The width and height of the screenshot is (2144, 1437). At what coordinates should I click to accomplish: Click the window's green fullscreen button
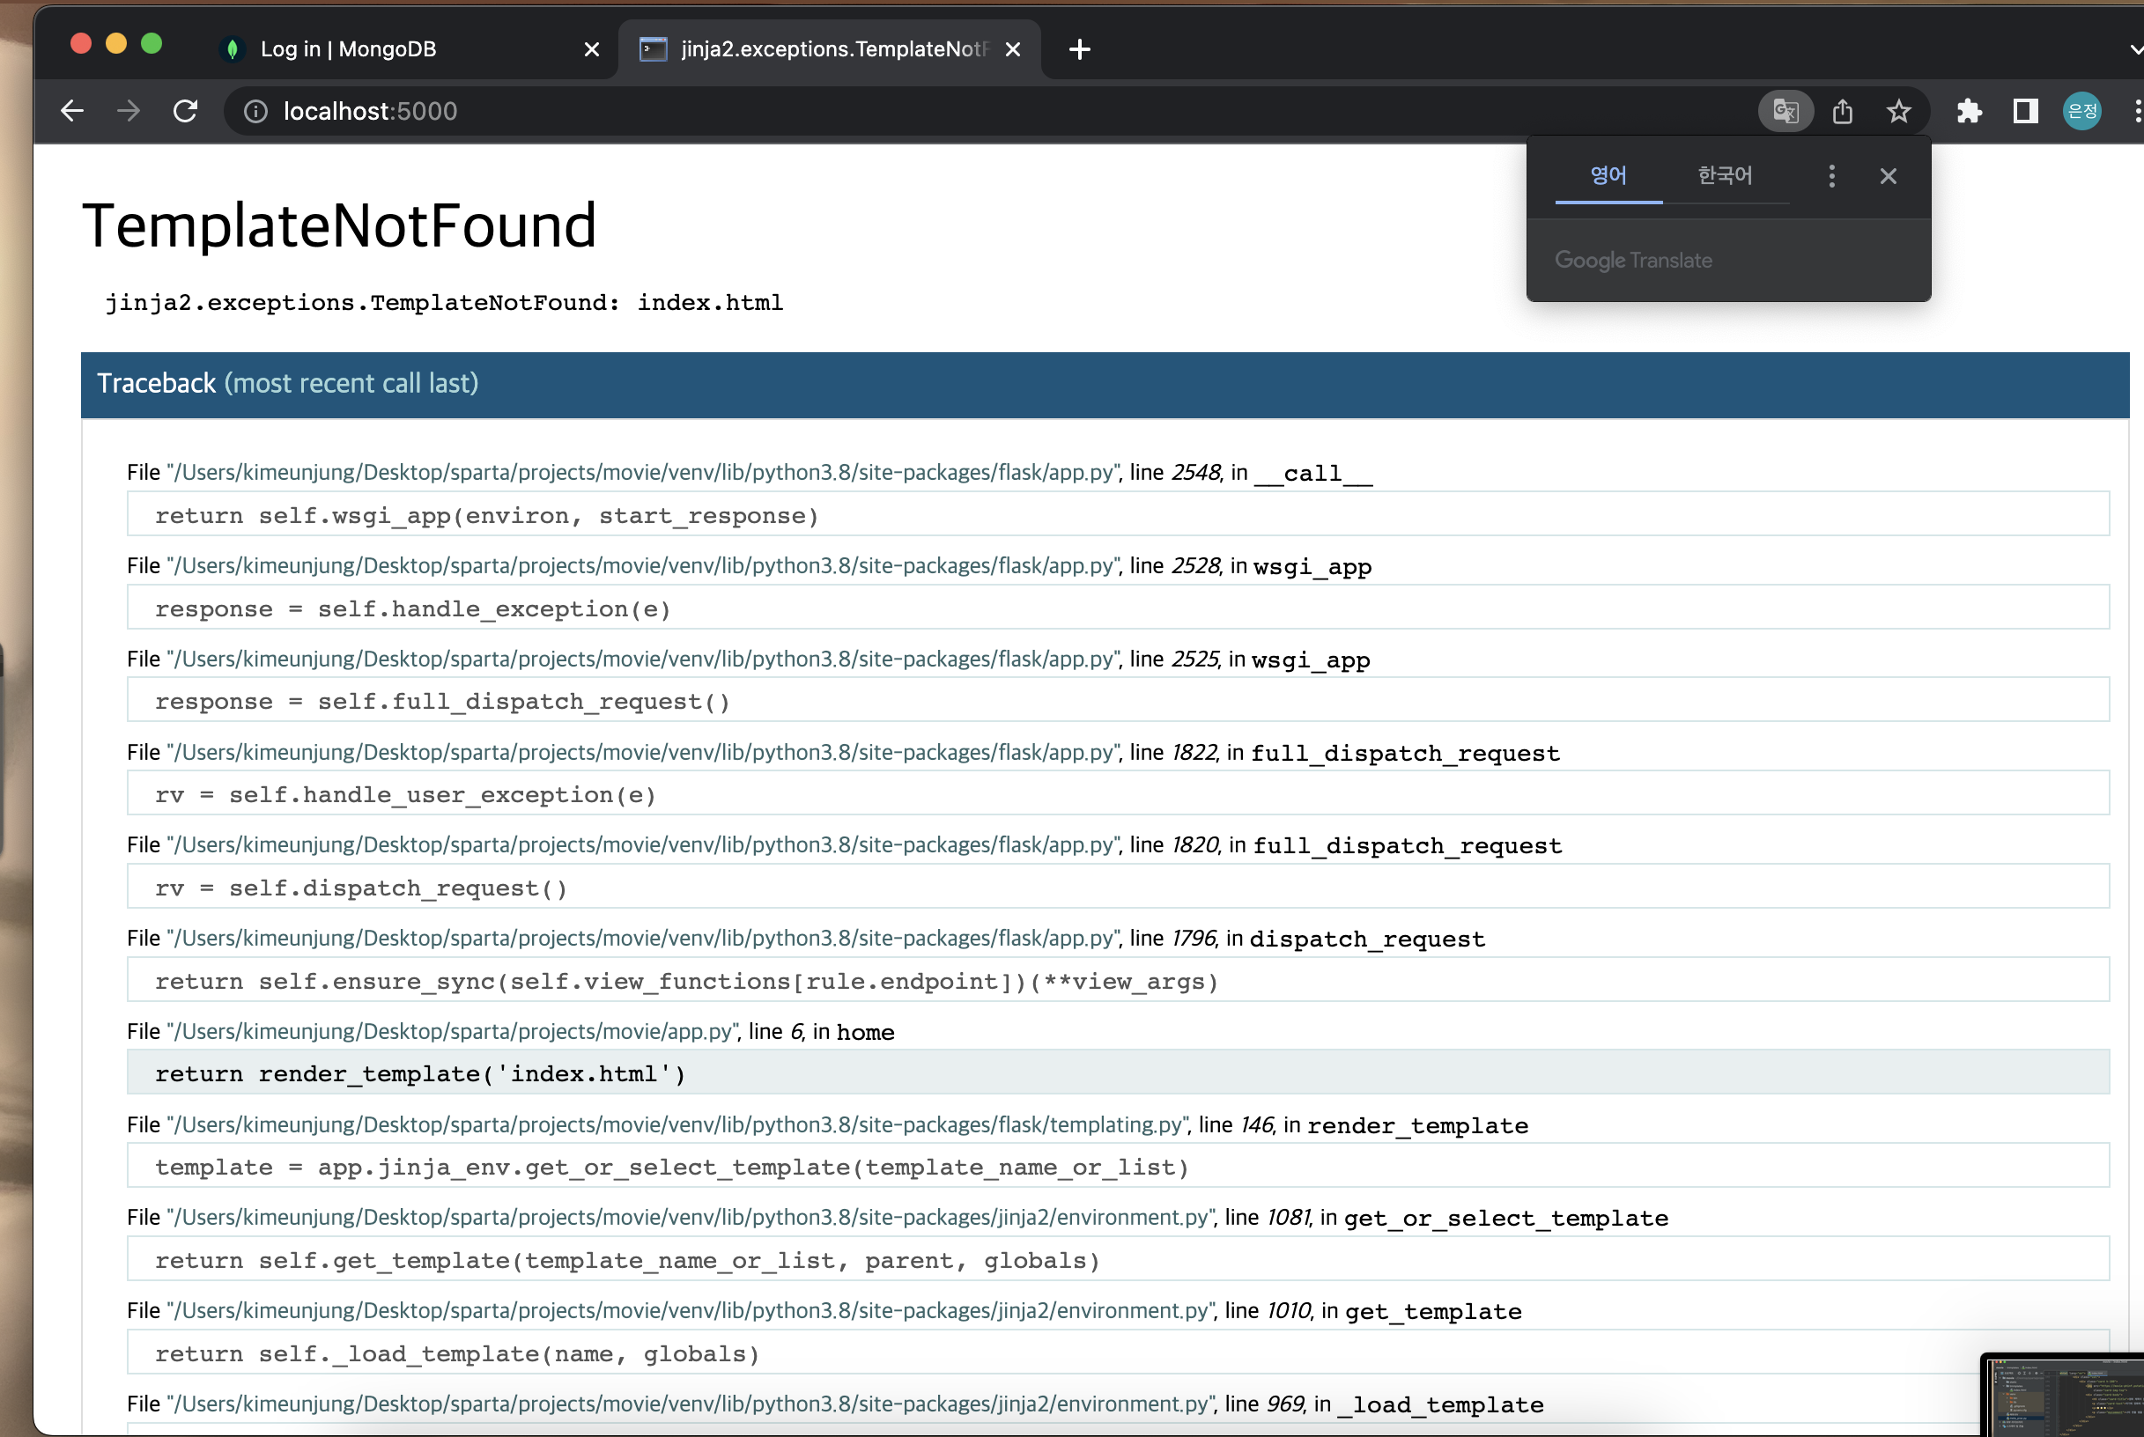point(152,43)
